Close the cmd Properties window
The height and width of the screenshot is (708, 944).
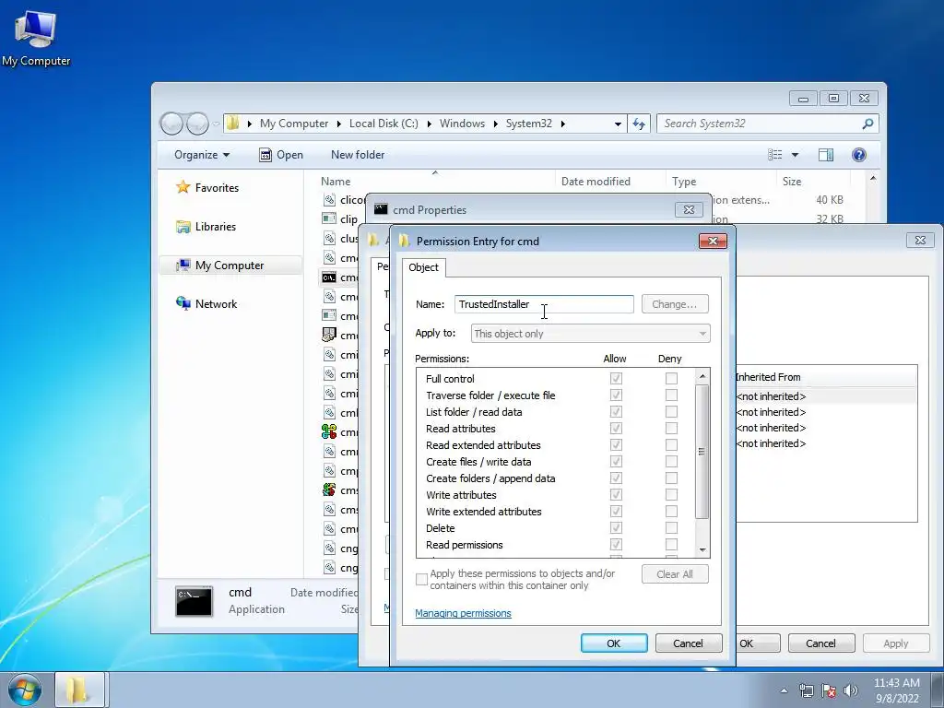coord(689,209)
